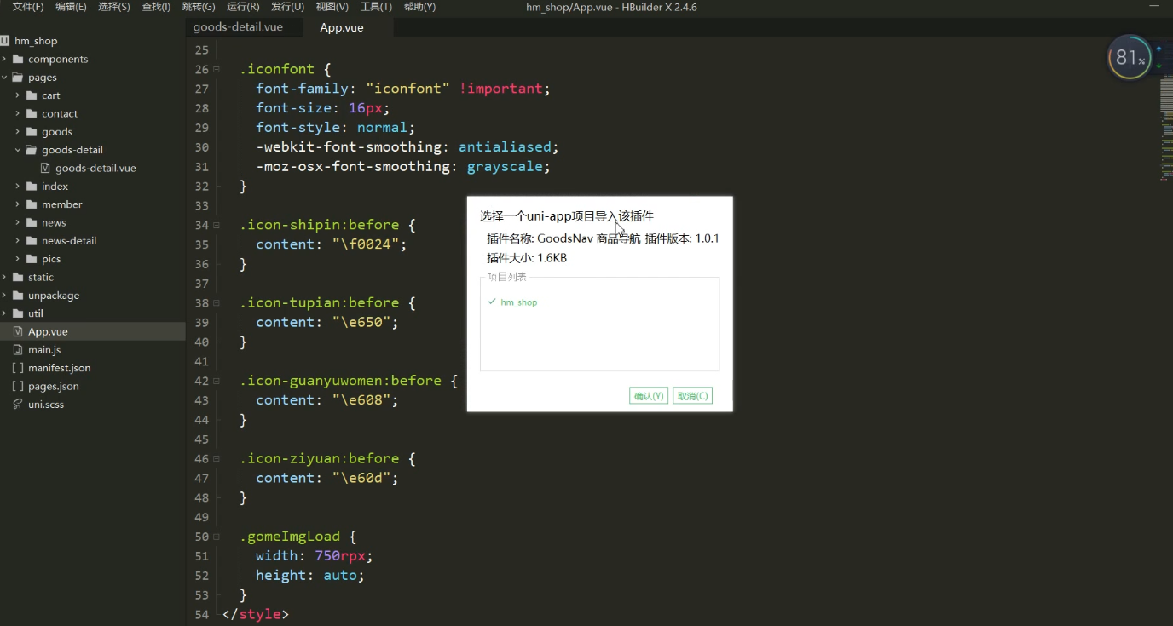Screen dimensions: 1173x626
Task: Click the components folder icon
Action: click(x=18, y=59)
